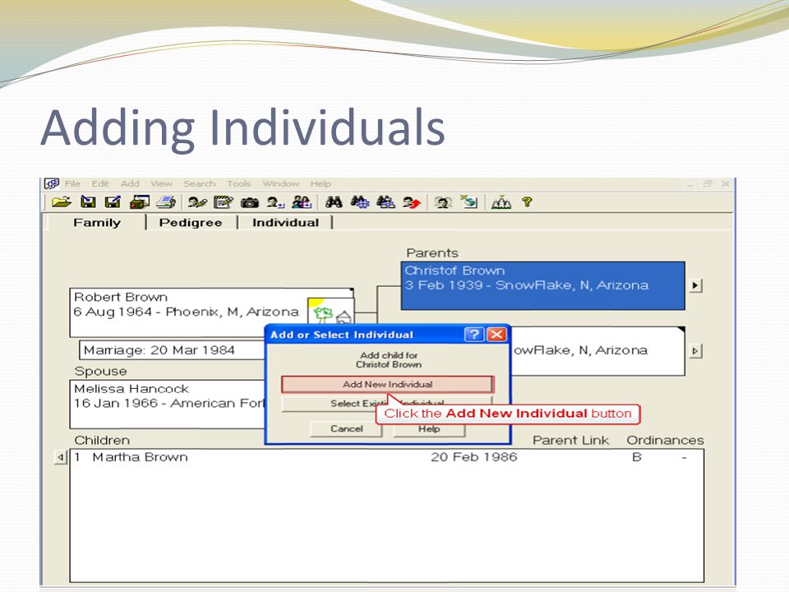Click the globe with arrow toolbar icon
The width and height of the screenshot is (789, 592).
[469, 202]
